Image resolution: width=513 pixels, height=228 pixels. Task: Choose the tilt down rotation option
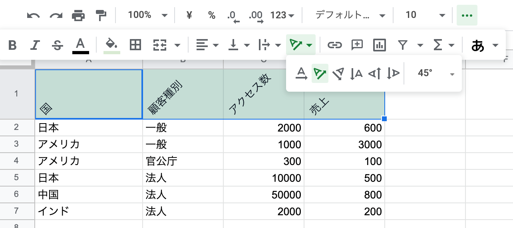(338, 73)
